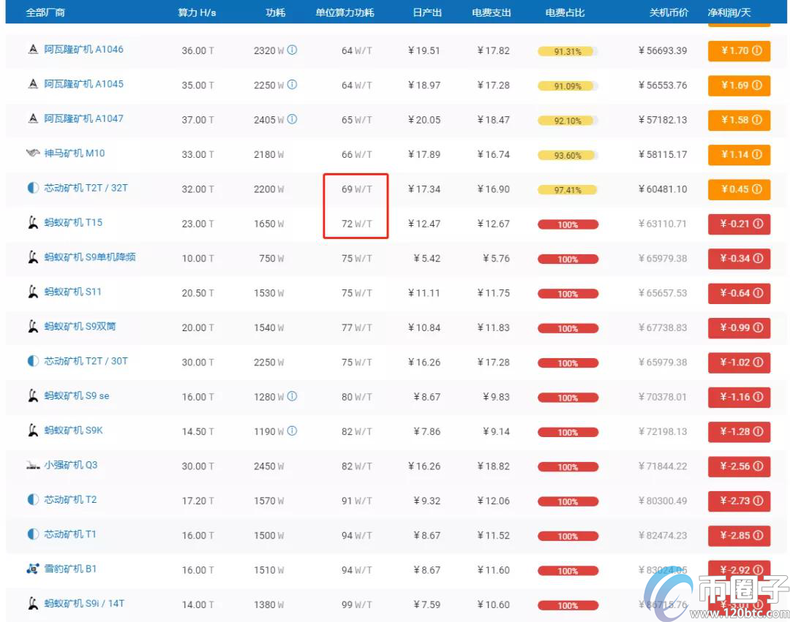This screenshot has height=622, width=790.
Task: Click the Antminer logo beside 蚂蚁矿机 S9K
Action: pos(33,431)
